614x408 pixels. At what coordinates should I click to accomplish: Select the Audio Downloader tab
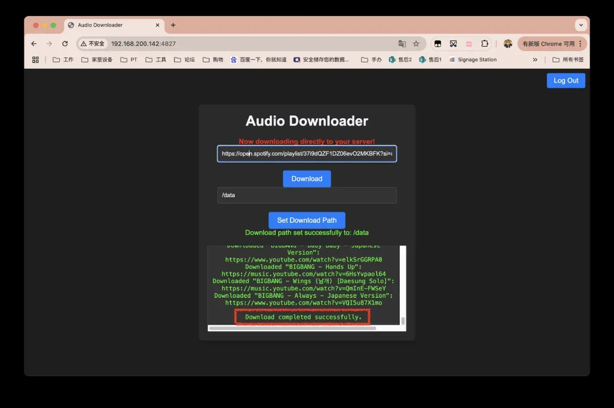108,25
